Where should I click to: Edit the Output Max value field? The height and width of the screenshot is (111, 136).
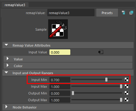click(x=60, y=100)
